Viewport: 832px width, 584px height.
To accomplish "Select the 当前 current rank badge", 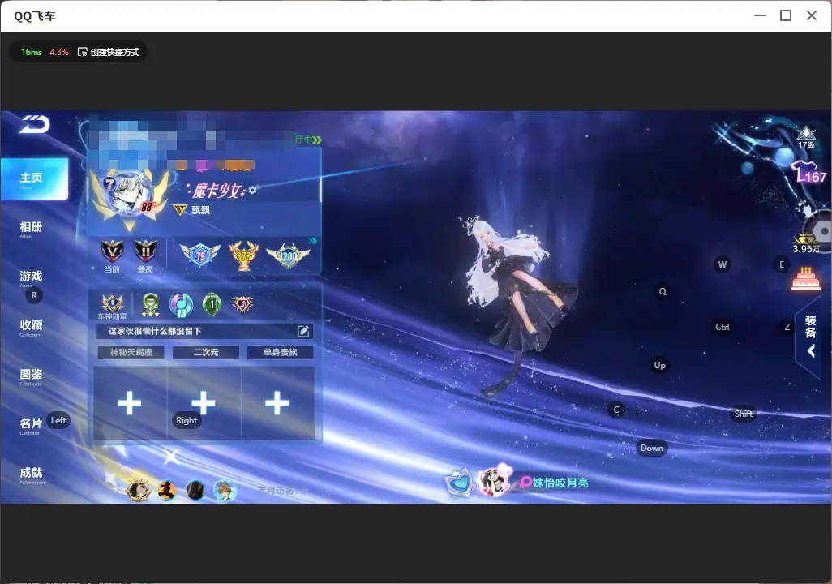I will (112, 255).
